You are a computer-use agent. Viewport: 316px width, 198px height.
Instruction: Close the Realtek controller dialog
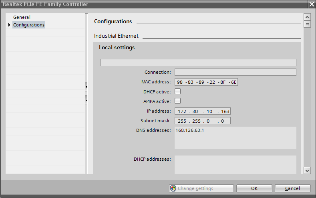pyautogui.click(x=312, y=4)
